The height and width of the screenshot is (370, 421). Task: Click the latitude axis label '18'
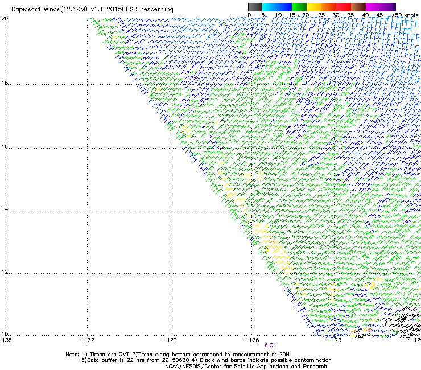[5, 83]
